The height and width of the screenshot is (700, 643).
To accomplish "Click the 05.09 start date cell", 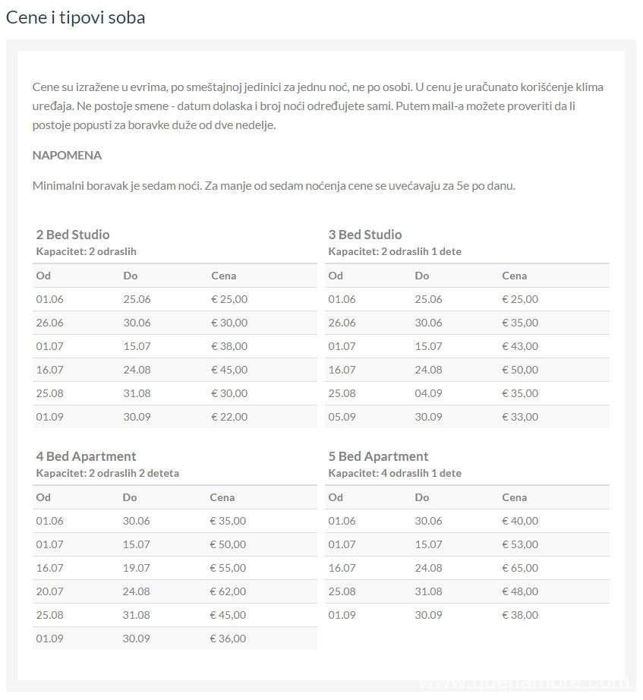I will point(342,417).
